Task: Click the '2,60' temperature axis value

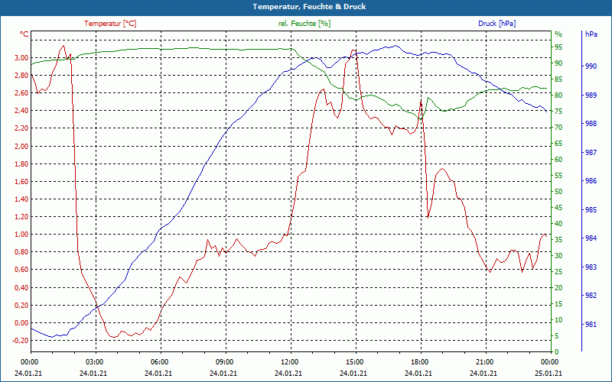Action: click(21, 92)
